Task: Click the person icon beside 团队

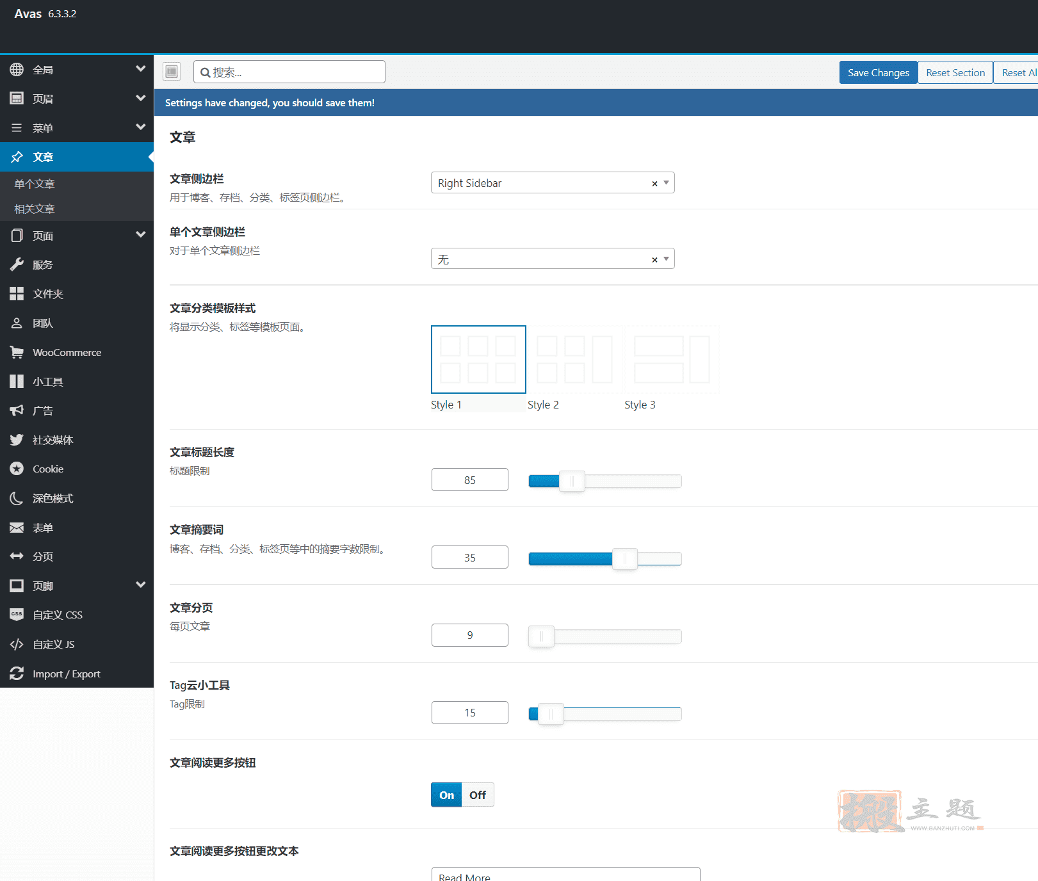Action: coord(17,323)
